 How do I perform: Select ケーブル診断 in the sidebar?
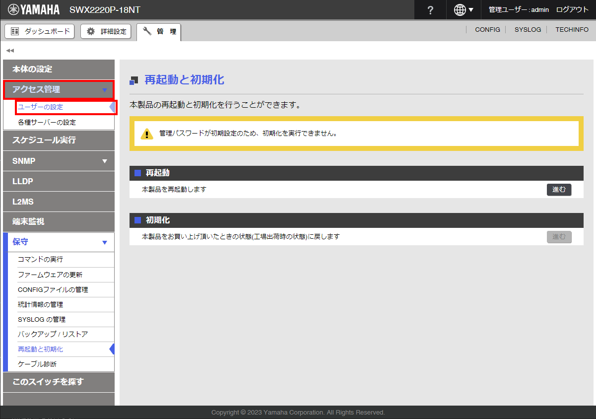pos(37,364)
